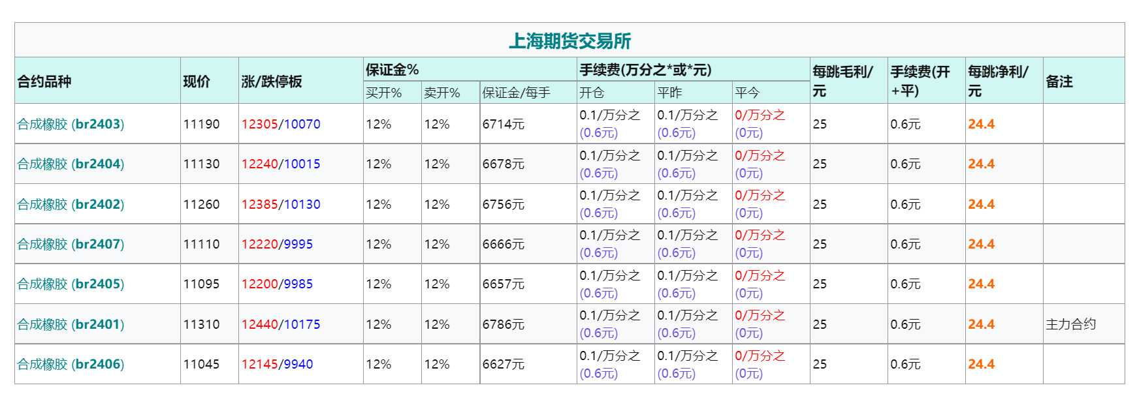Select the 合成橡胶 (br2407) contract link

point(71,244)
